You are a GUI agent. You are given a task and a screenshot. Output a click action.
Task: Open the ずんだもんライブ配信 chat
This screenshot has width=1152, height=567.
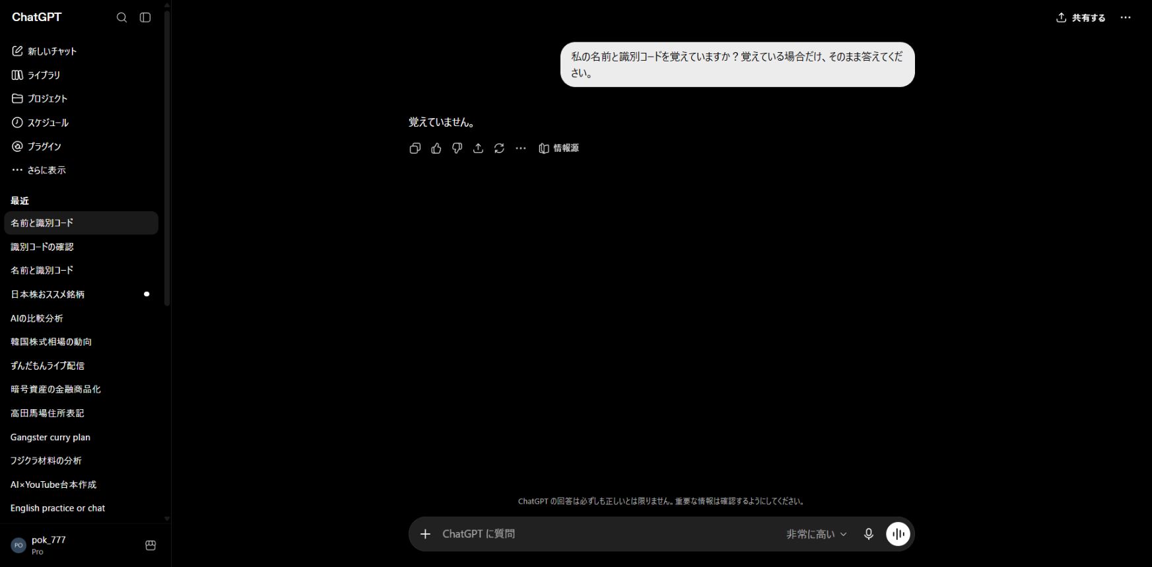click(81, 366)
